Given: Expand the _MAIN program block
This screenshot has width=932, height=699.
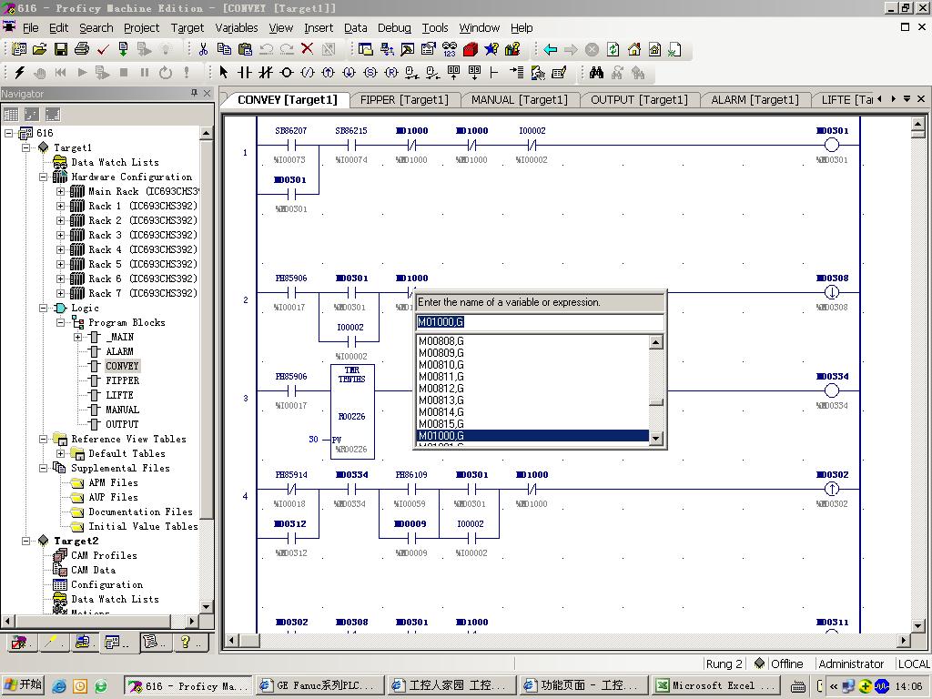Looking at the screenshot, I should [x=77, y=337].
